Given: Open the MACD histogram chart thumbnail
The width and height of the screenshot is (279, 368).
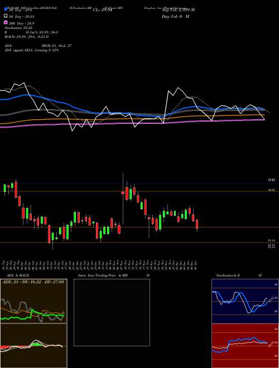Looking at the screenshot, I should point(33,346).
